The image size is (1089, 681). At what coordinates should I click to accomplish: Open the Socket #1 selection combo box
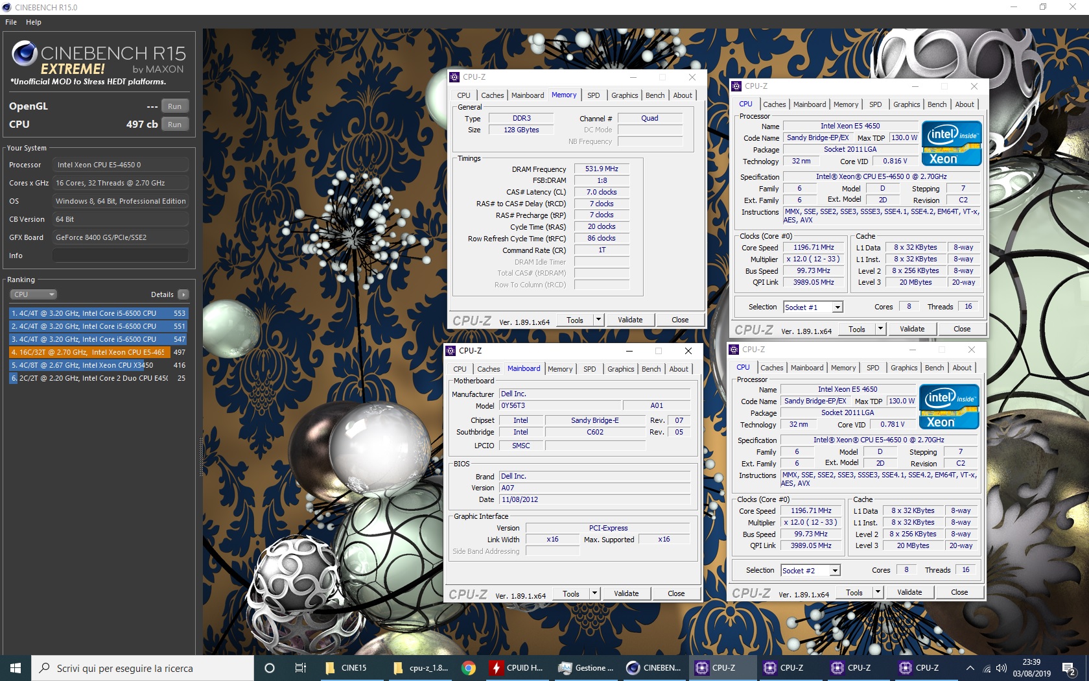(813, 307)
